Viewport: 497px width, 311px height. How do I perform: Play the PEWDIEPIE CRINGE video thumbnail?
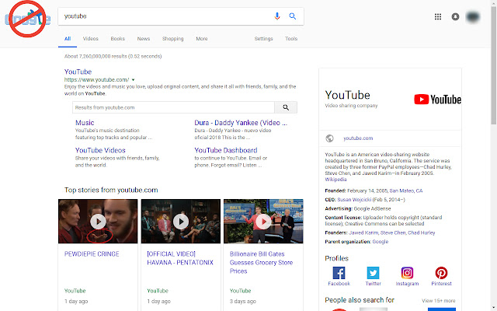click(x=97, y=222)
